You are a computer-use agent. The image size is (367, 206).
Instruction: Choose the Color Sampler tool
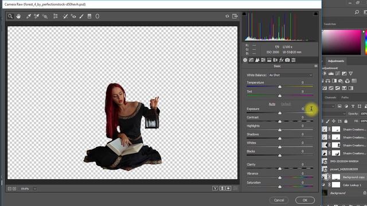pos(37,16)
